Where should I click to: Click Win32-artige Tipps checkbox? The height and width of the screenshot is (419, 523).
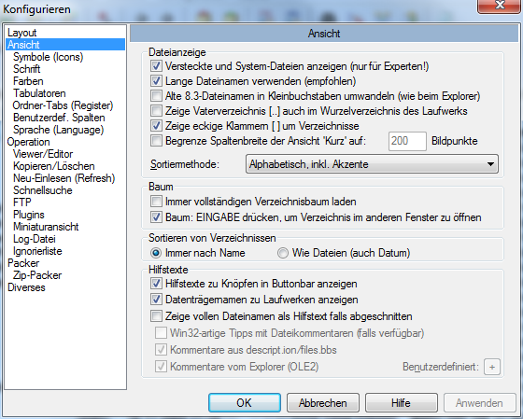tap(161, 332)
